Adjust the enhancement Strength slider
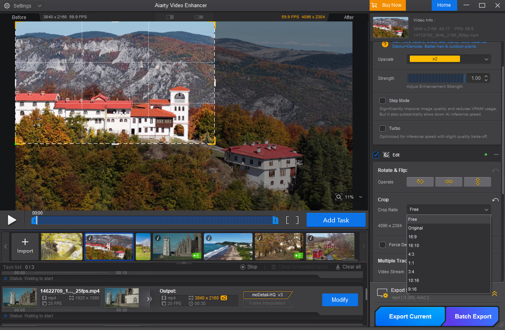This screenshot has width=505, height=330. pyautogui.click(x=435, y=78)
